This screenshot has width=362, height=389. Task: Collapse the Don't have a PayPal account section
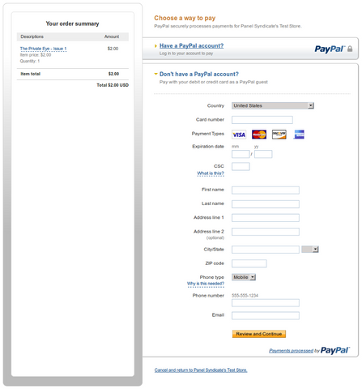point(199,74)
